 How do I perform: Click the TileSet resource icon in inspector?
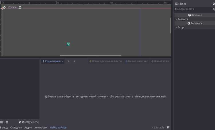[x=176, y=4]
